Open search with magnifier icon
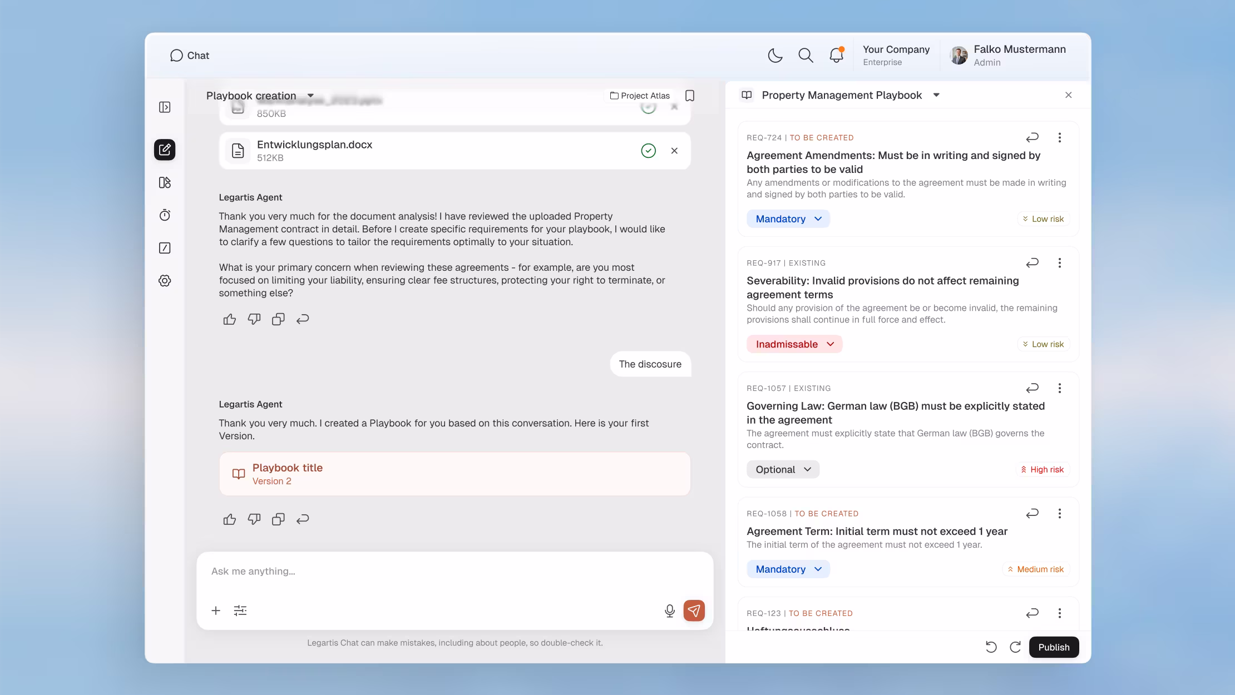 (x=806, y=56)
